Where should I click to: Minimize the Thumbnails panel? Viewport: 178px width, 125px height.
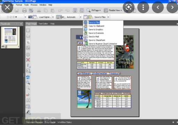pyautogui.click(x=17, y=24)
